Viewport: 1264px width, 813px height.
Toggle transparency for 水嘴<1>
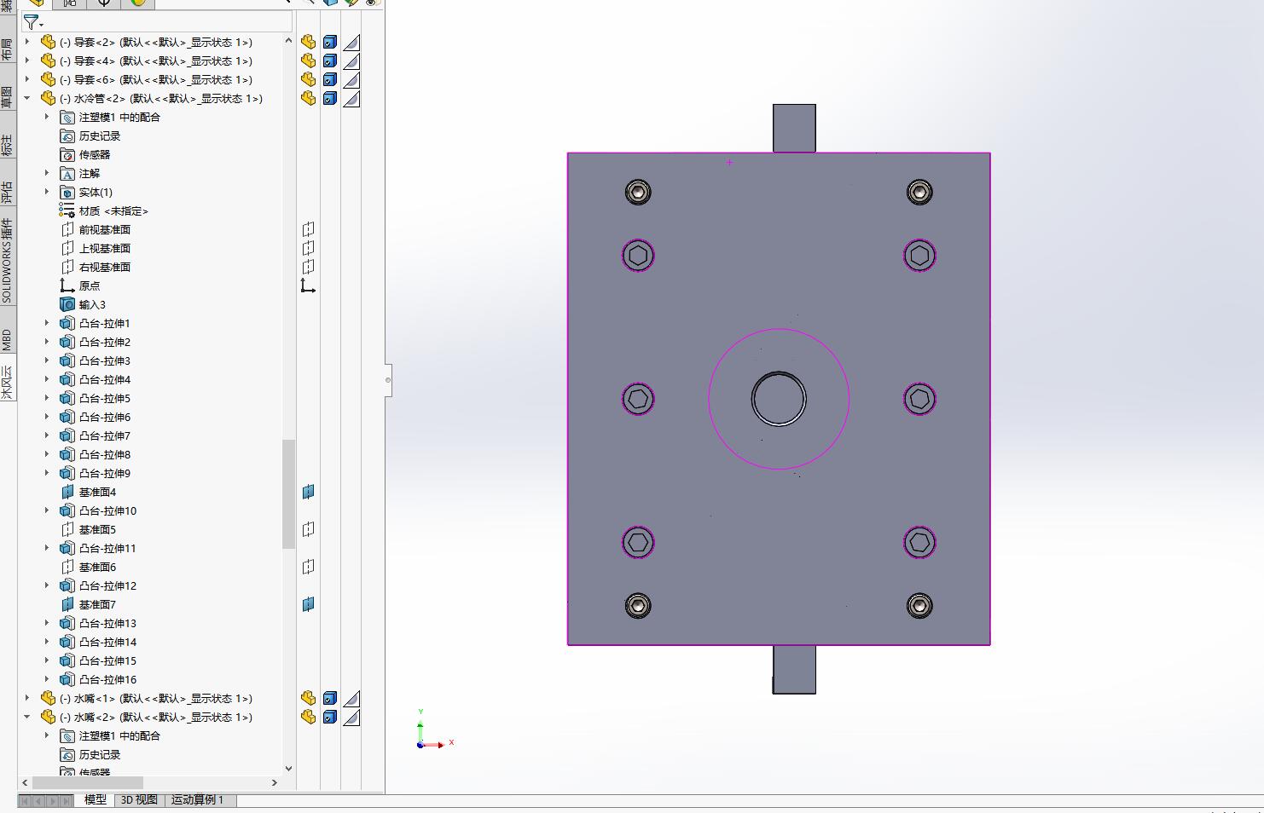tap(351, 699)
